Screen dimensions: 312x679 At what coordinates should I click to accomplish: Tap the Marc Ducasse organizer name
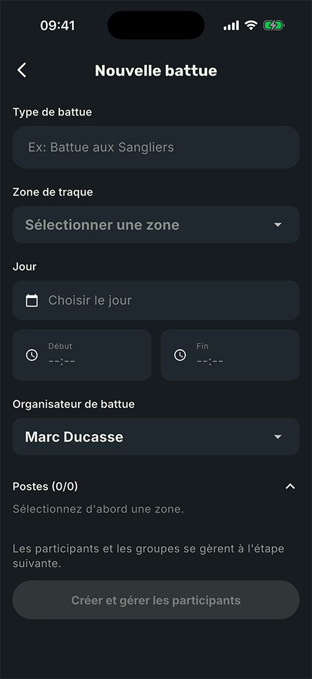74,437
